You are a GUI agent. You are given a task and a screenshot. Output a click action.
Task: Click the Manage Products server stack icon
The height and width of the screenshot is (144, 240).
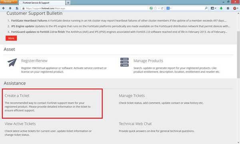[124, 62]
